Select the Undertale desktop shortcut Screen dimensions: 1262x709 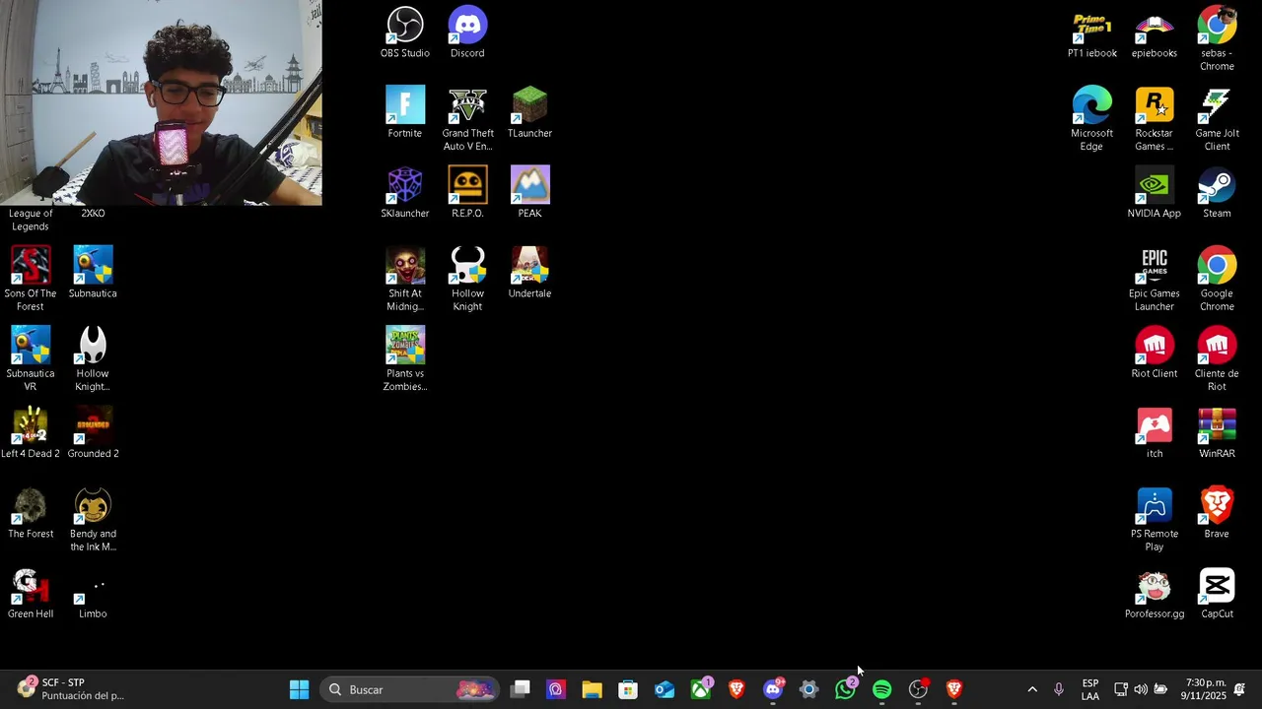[529, 272]
